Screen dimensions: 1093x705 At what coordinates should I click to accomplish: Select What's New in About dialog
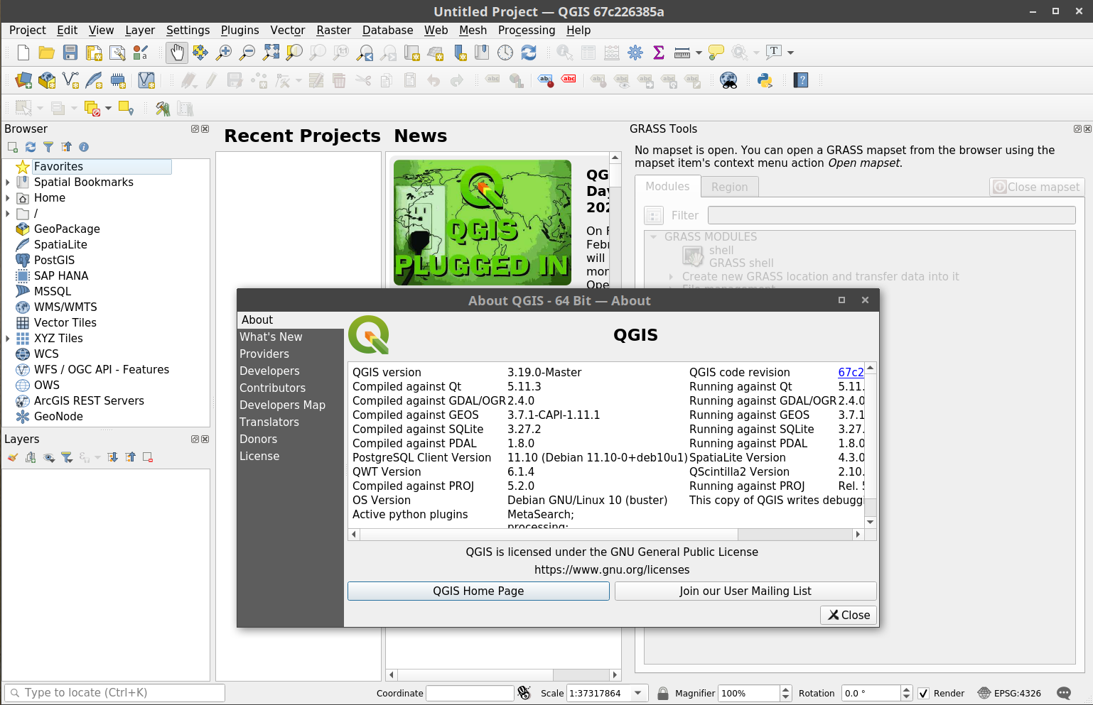271,337
